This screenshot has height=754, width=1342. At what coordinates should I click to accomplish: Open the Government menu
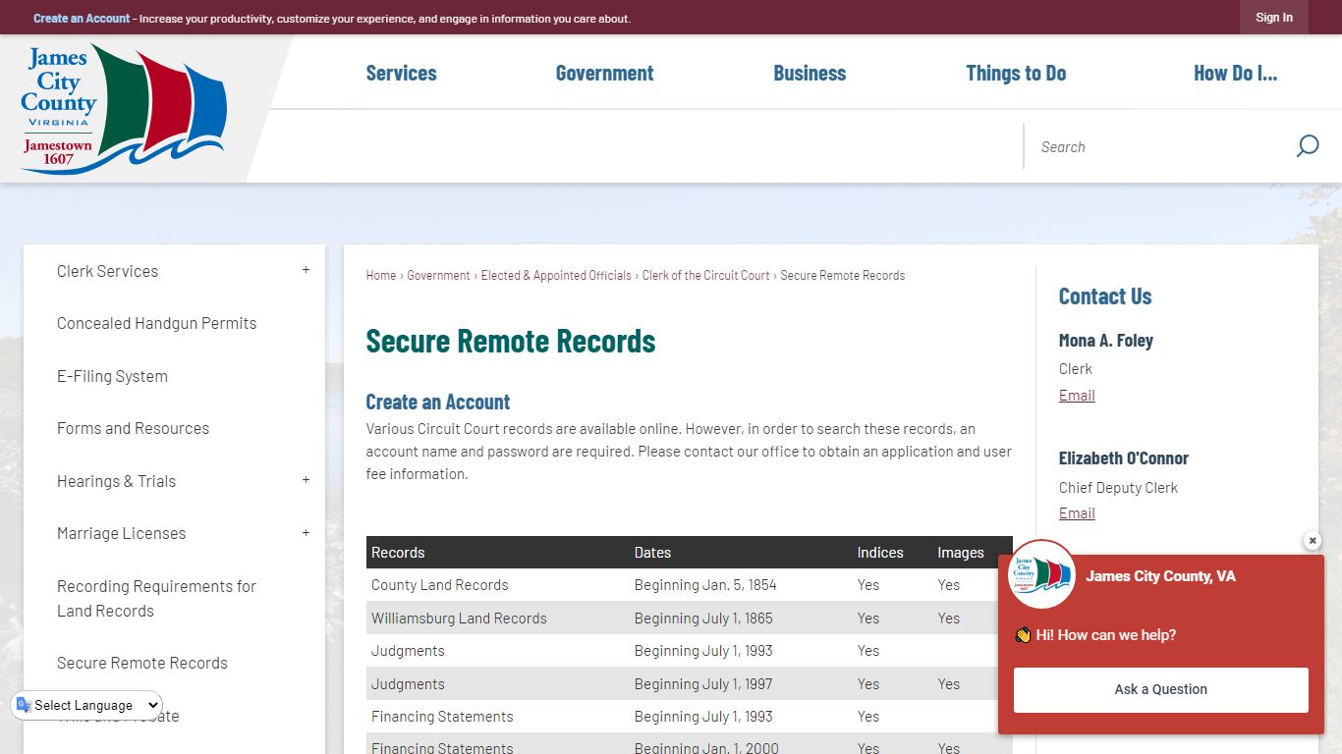point(604,73)
